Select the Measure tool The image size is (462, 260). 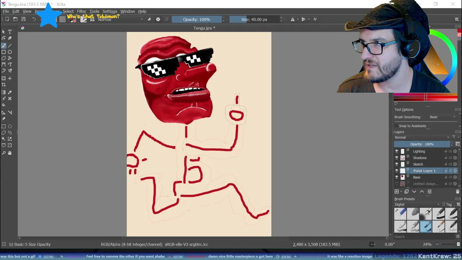coord(10,112)
